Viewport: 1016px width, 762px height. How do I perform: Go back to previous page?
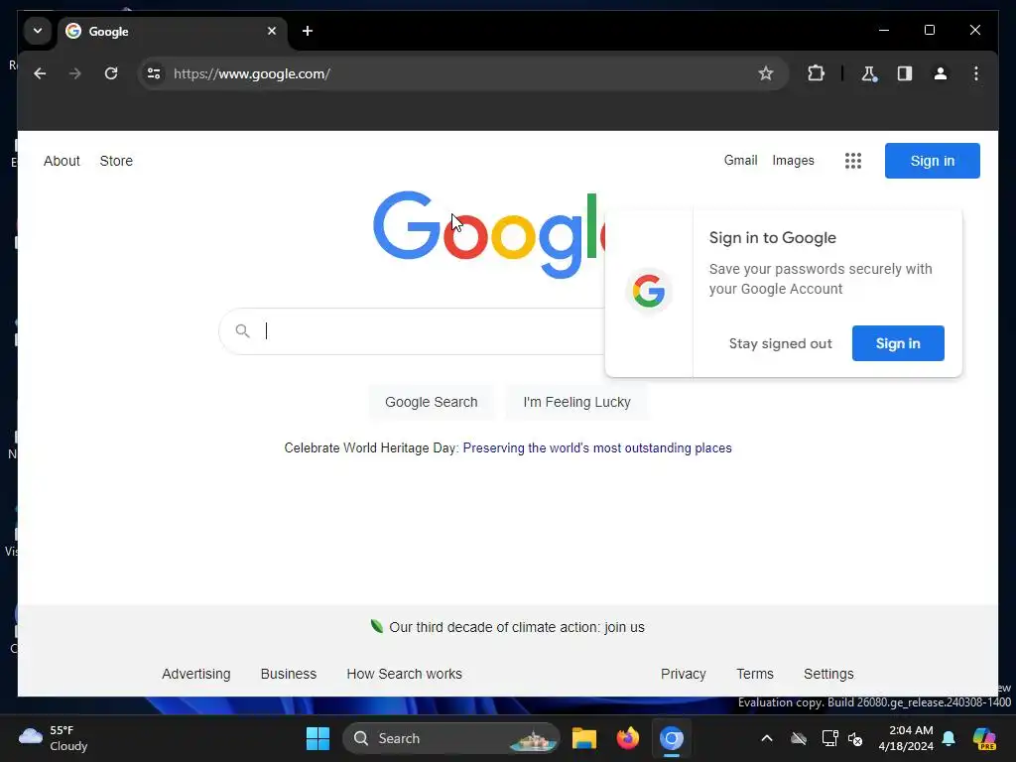point(40,73)
